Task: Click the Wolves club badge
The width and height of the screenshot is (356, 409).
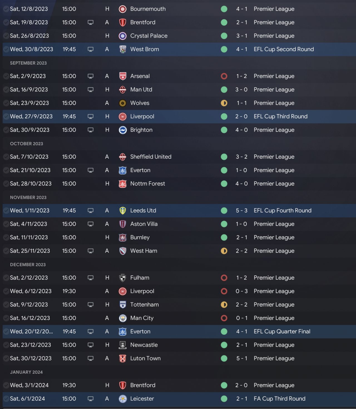Action: click(123, 103)
